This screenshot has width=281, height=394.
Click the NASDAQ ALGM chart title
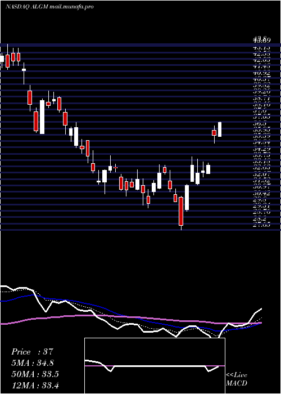coord(49,7)
